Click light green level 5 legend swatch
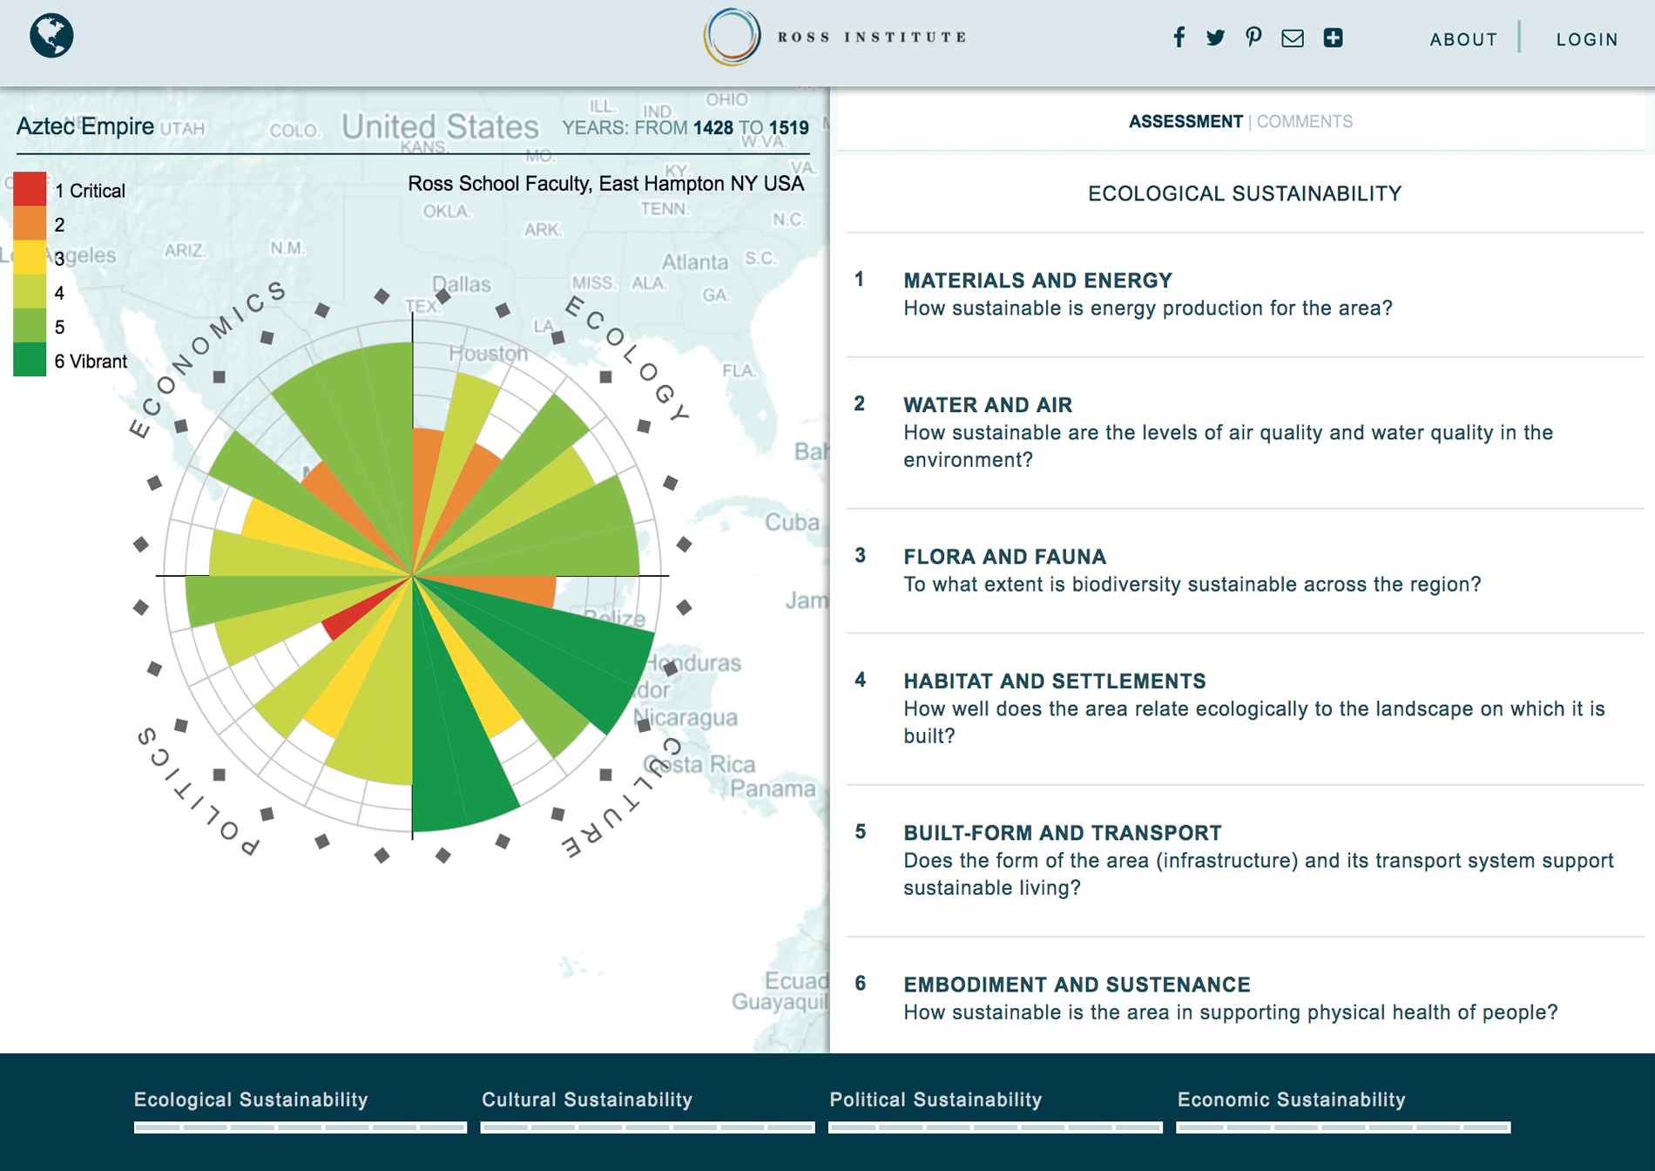1655x1171 pixels. click(x=30, y=325)
